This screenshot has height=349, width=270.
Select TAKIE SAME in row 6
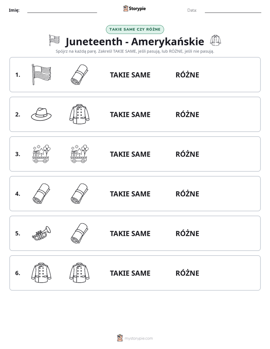point(130,273)
